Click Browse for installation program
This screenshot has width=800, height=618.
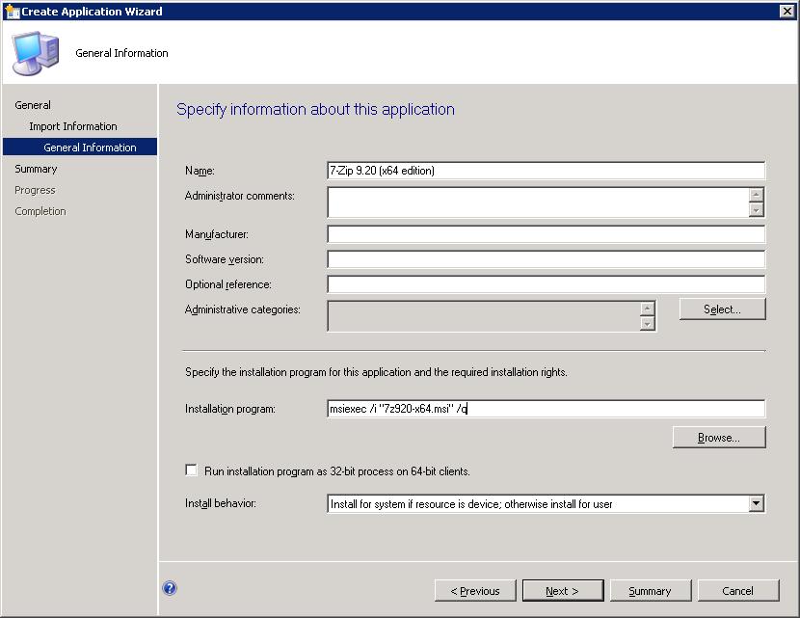click(x=719, y=438)
